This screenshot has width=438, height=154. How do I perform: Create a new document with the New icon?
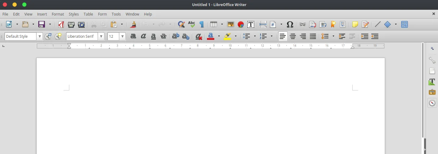tap(9, 24)
